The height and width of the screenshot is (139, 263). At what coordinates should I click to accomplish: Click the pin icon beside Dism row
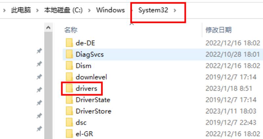39,64
